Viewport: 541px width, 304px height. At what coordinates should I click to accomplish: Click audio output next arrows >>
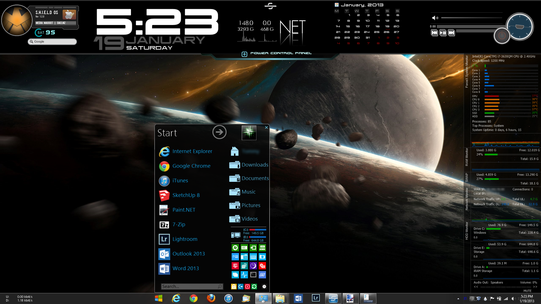point(535,287)
